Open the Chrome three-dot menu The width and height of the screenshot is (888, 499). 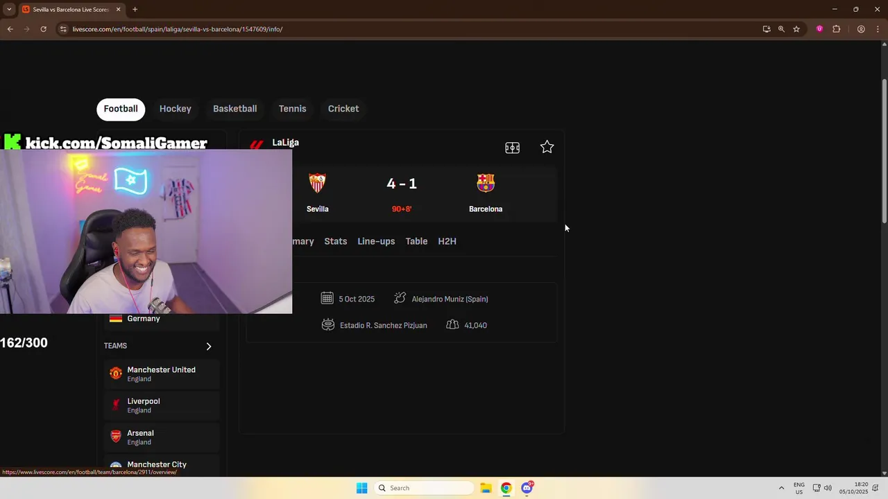tap(878, 29)
